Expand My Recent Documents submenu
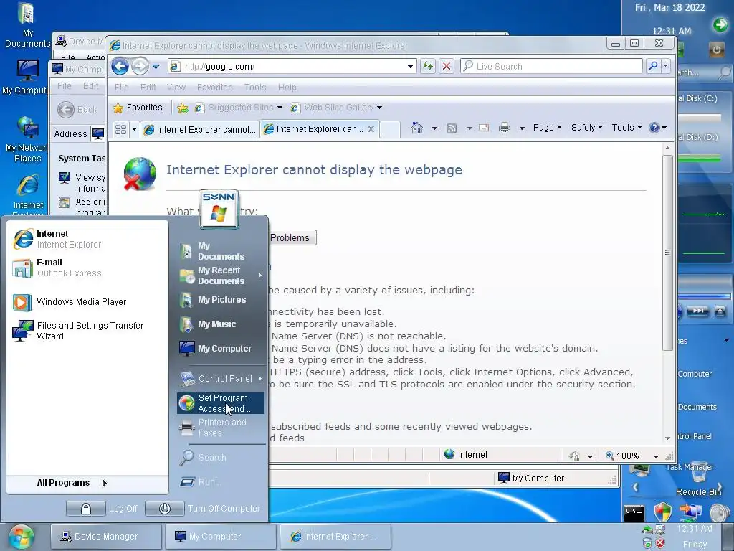 pyautogui.click(x=221, y=276)
